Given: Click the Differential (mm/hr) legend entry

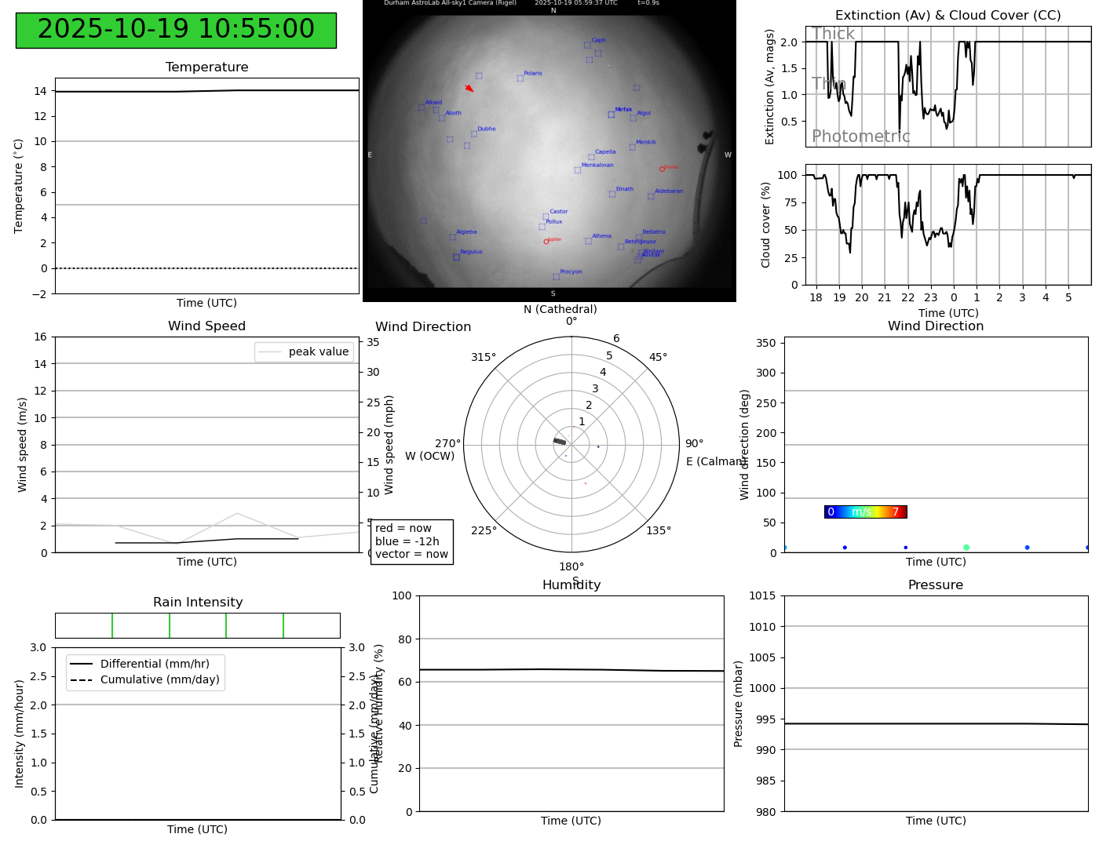Looking at the screenshot, I should (x=145, y=664).
